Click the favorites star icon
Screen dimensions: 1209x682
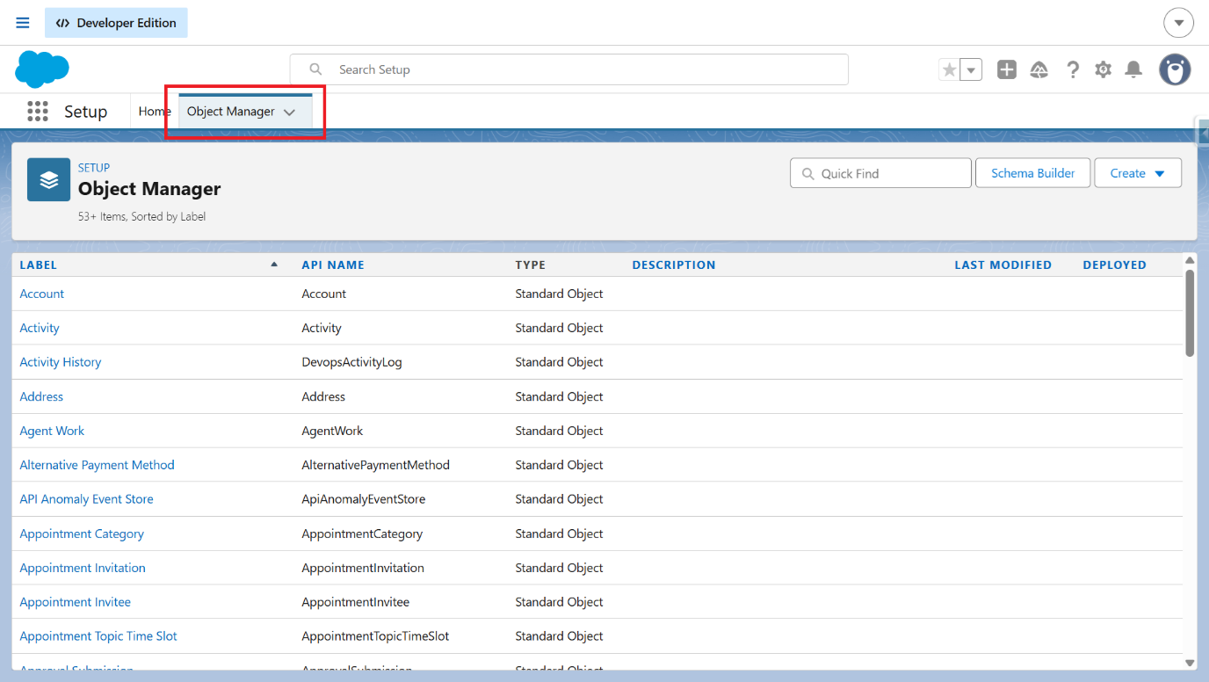(x=949, y=69)
